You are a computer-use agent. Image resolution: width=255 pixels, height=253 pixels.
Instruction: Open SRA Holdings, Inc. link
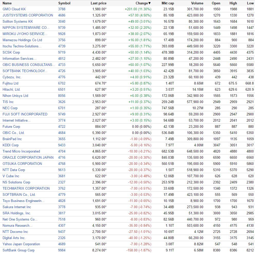pyautogui.click(x=17, y=214)
